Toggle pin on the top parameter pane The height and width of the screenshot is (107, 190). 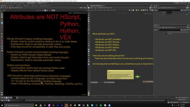187,8
